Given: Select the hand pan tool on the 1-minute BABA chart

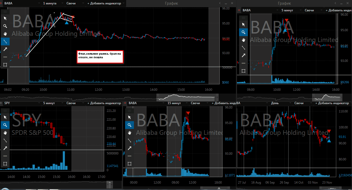Looking at the screenshot, I should point(5,34).
